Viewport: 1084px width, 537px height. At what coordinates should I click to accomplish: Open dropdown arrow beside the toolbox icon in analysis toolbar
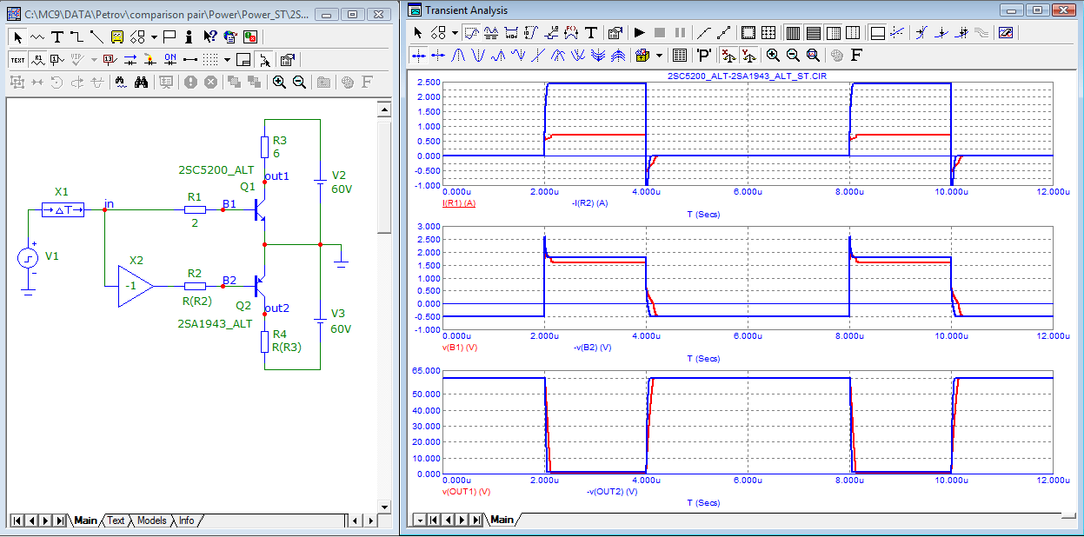click(x=659, y=56)
